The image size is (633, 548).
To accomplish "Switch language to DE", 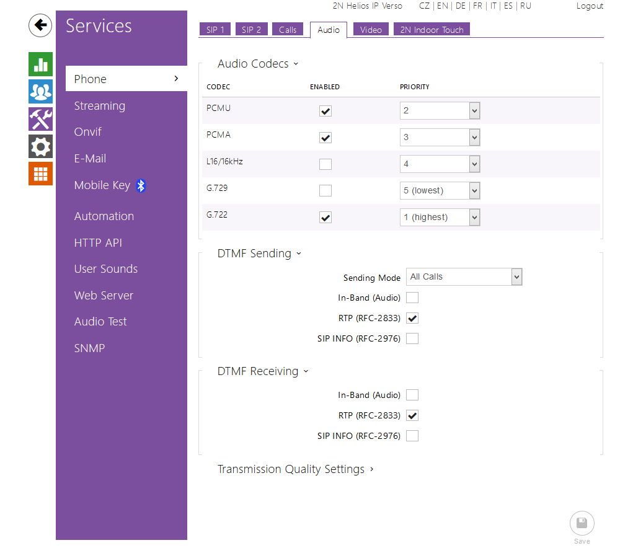I will 460,6.
